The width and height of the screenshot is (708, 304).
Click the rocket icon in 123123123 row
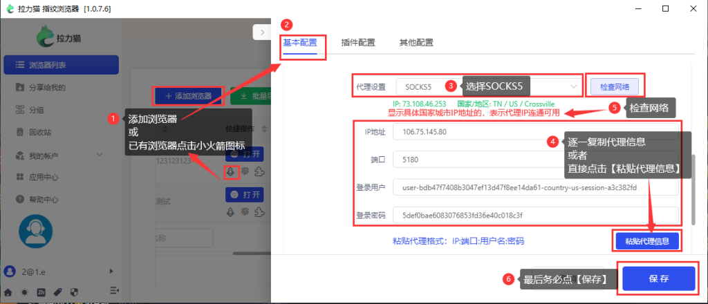tap(231, 171)
